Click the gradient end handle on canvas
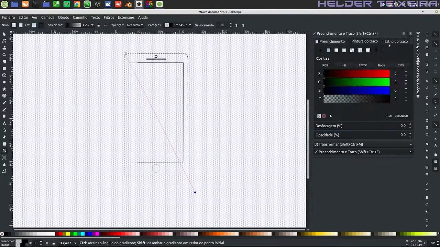 (x=195, y=192)
